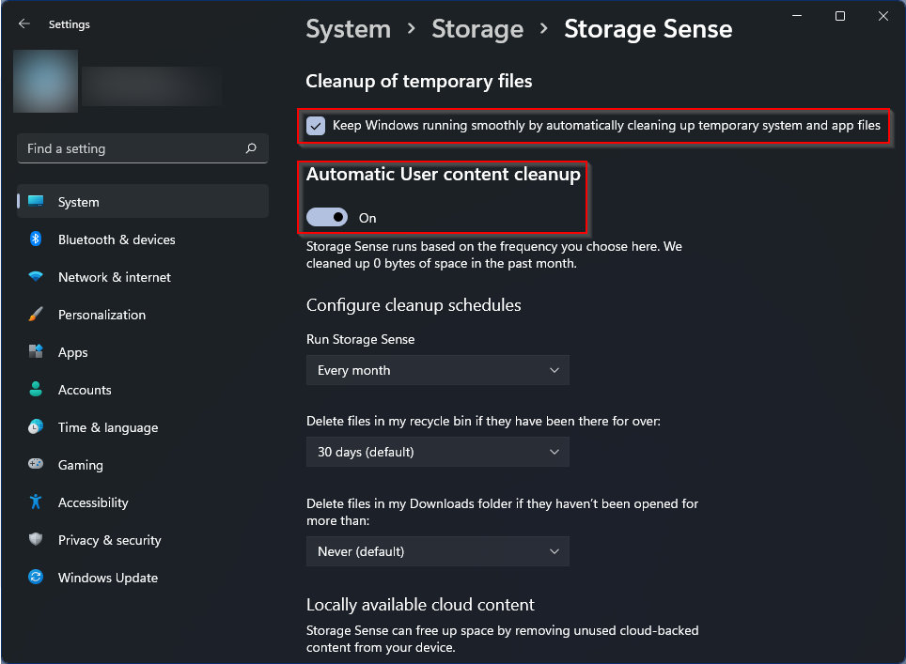906x664 pixels.
Task: Go to Accounts settings page
Action: (85, 390)
